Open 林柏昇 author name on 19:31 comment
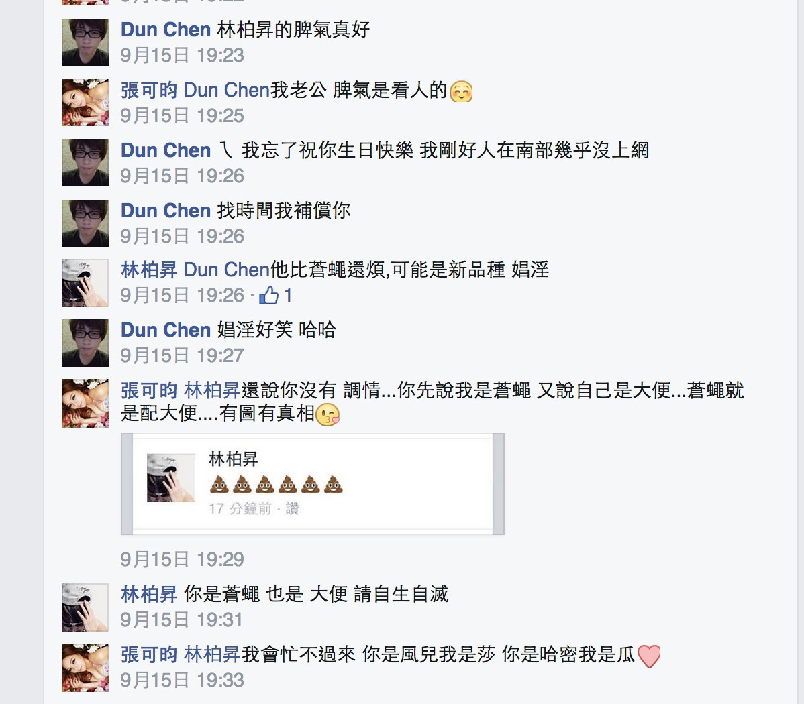 pos(149,594)
